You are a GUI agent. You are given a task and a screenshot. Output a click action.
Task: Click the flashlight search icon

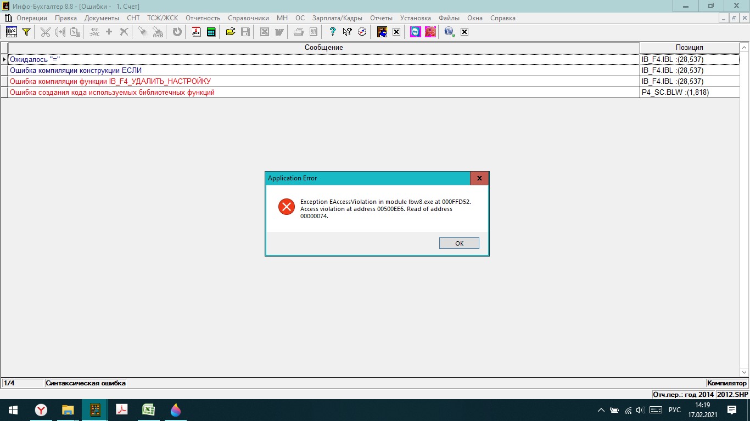(143, 32)
